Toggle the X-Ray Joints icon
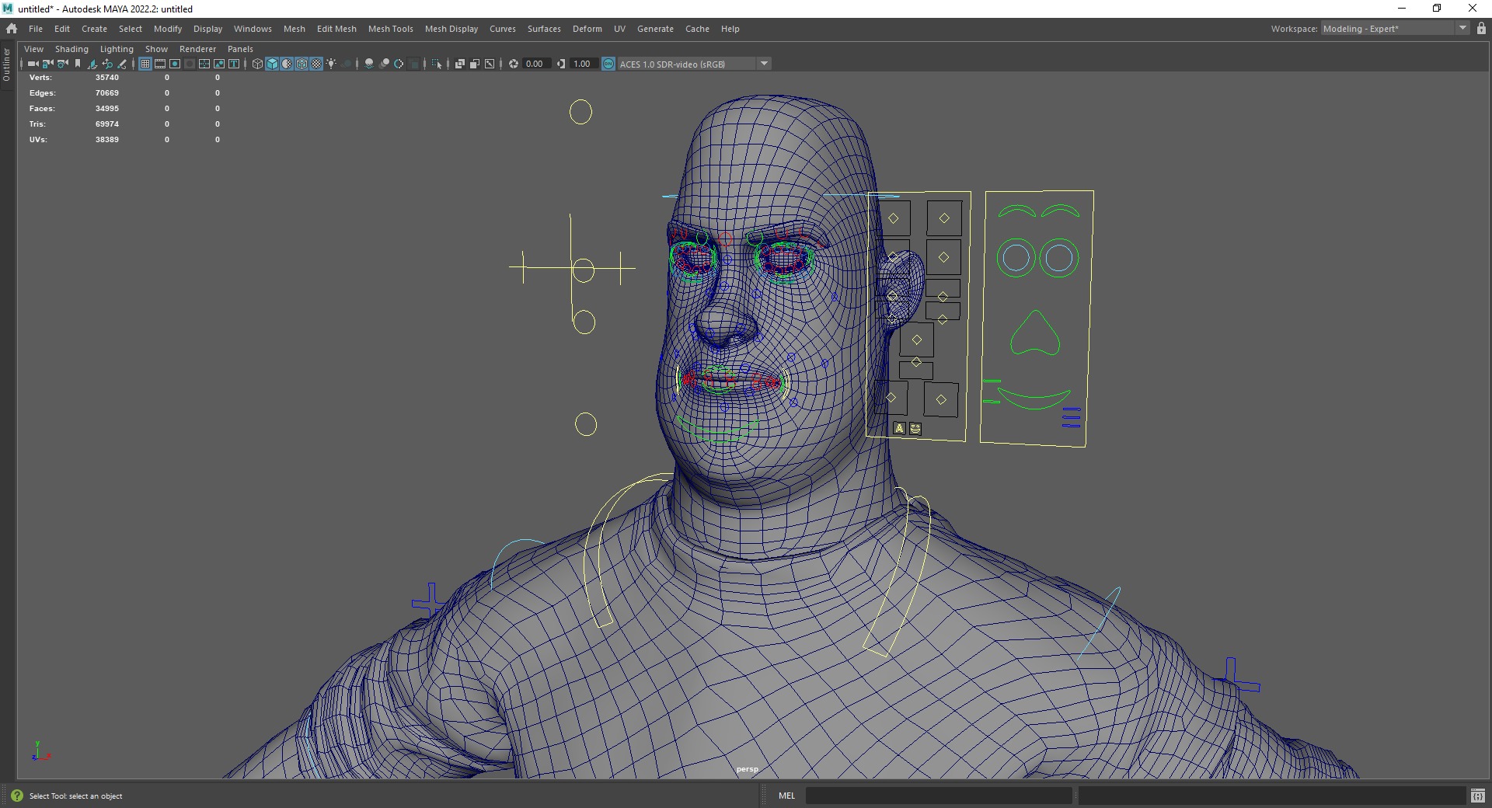1492x808 pixels. point(489,64)
